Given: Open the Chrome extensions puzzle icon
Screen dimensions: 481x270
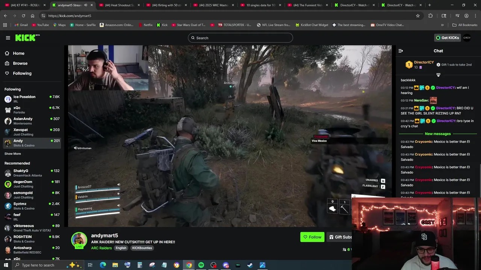Looking at the screenshot, I should [x=431, y=16].
